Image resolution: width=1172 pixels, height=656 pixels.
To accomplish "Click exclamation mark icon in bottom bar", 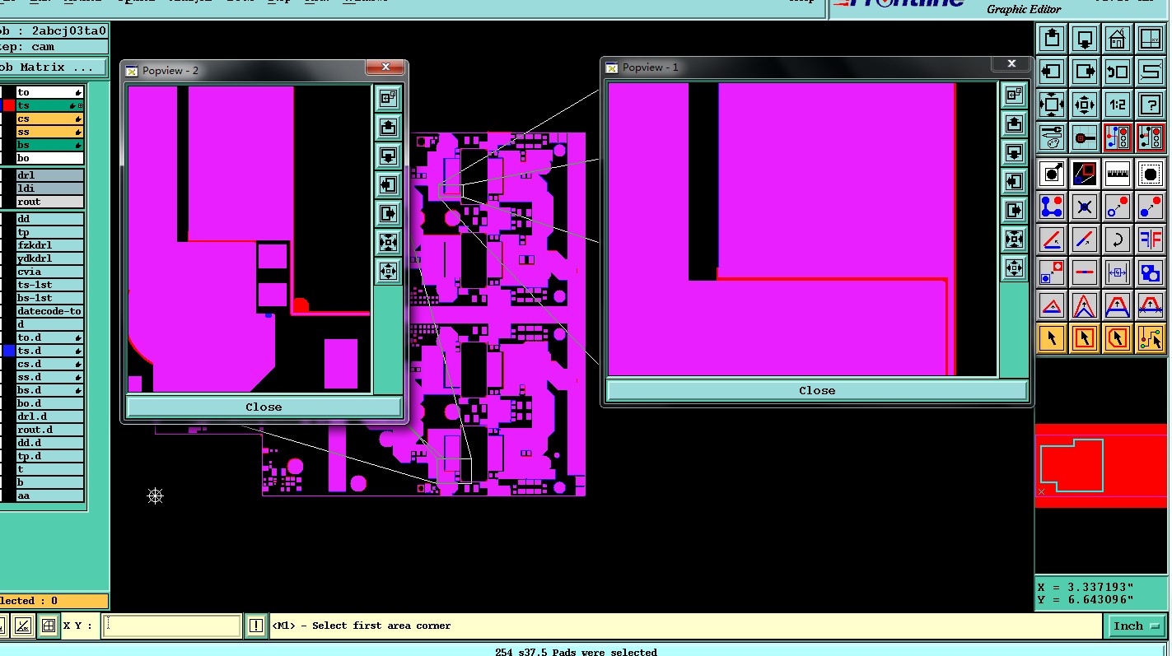I will pyautogui.click(x=256, y=626).
